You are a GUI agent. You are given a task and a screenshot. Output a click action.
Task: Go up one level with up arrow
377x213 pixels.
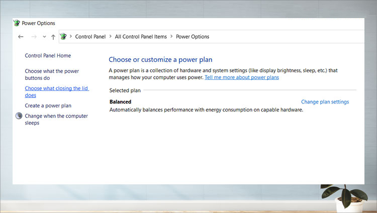pyautogui.click(x=53, y=37)
